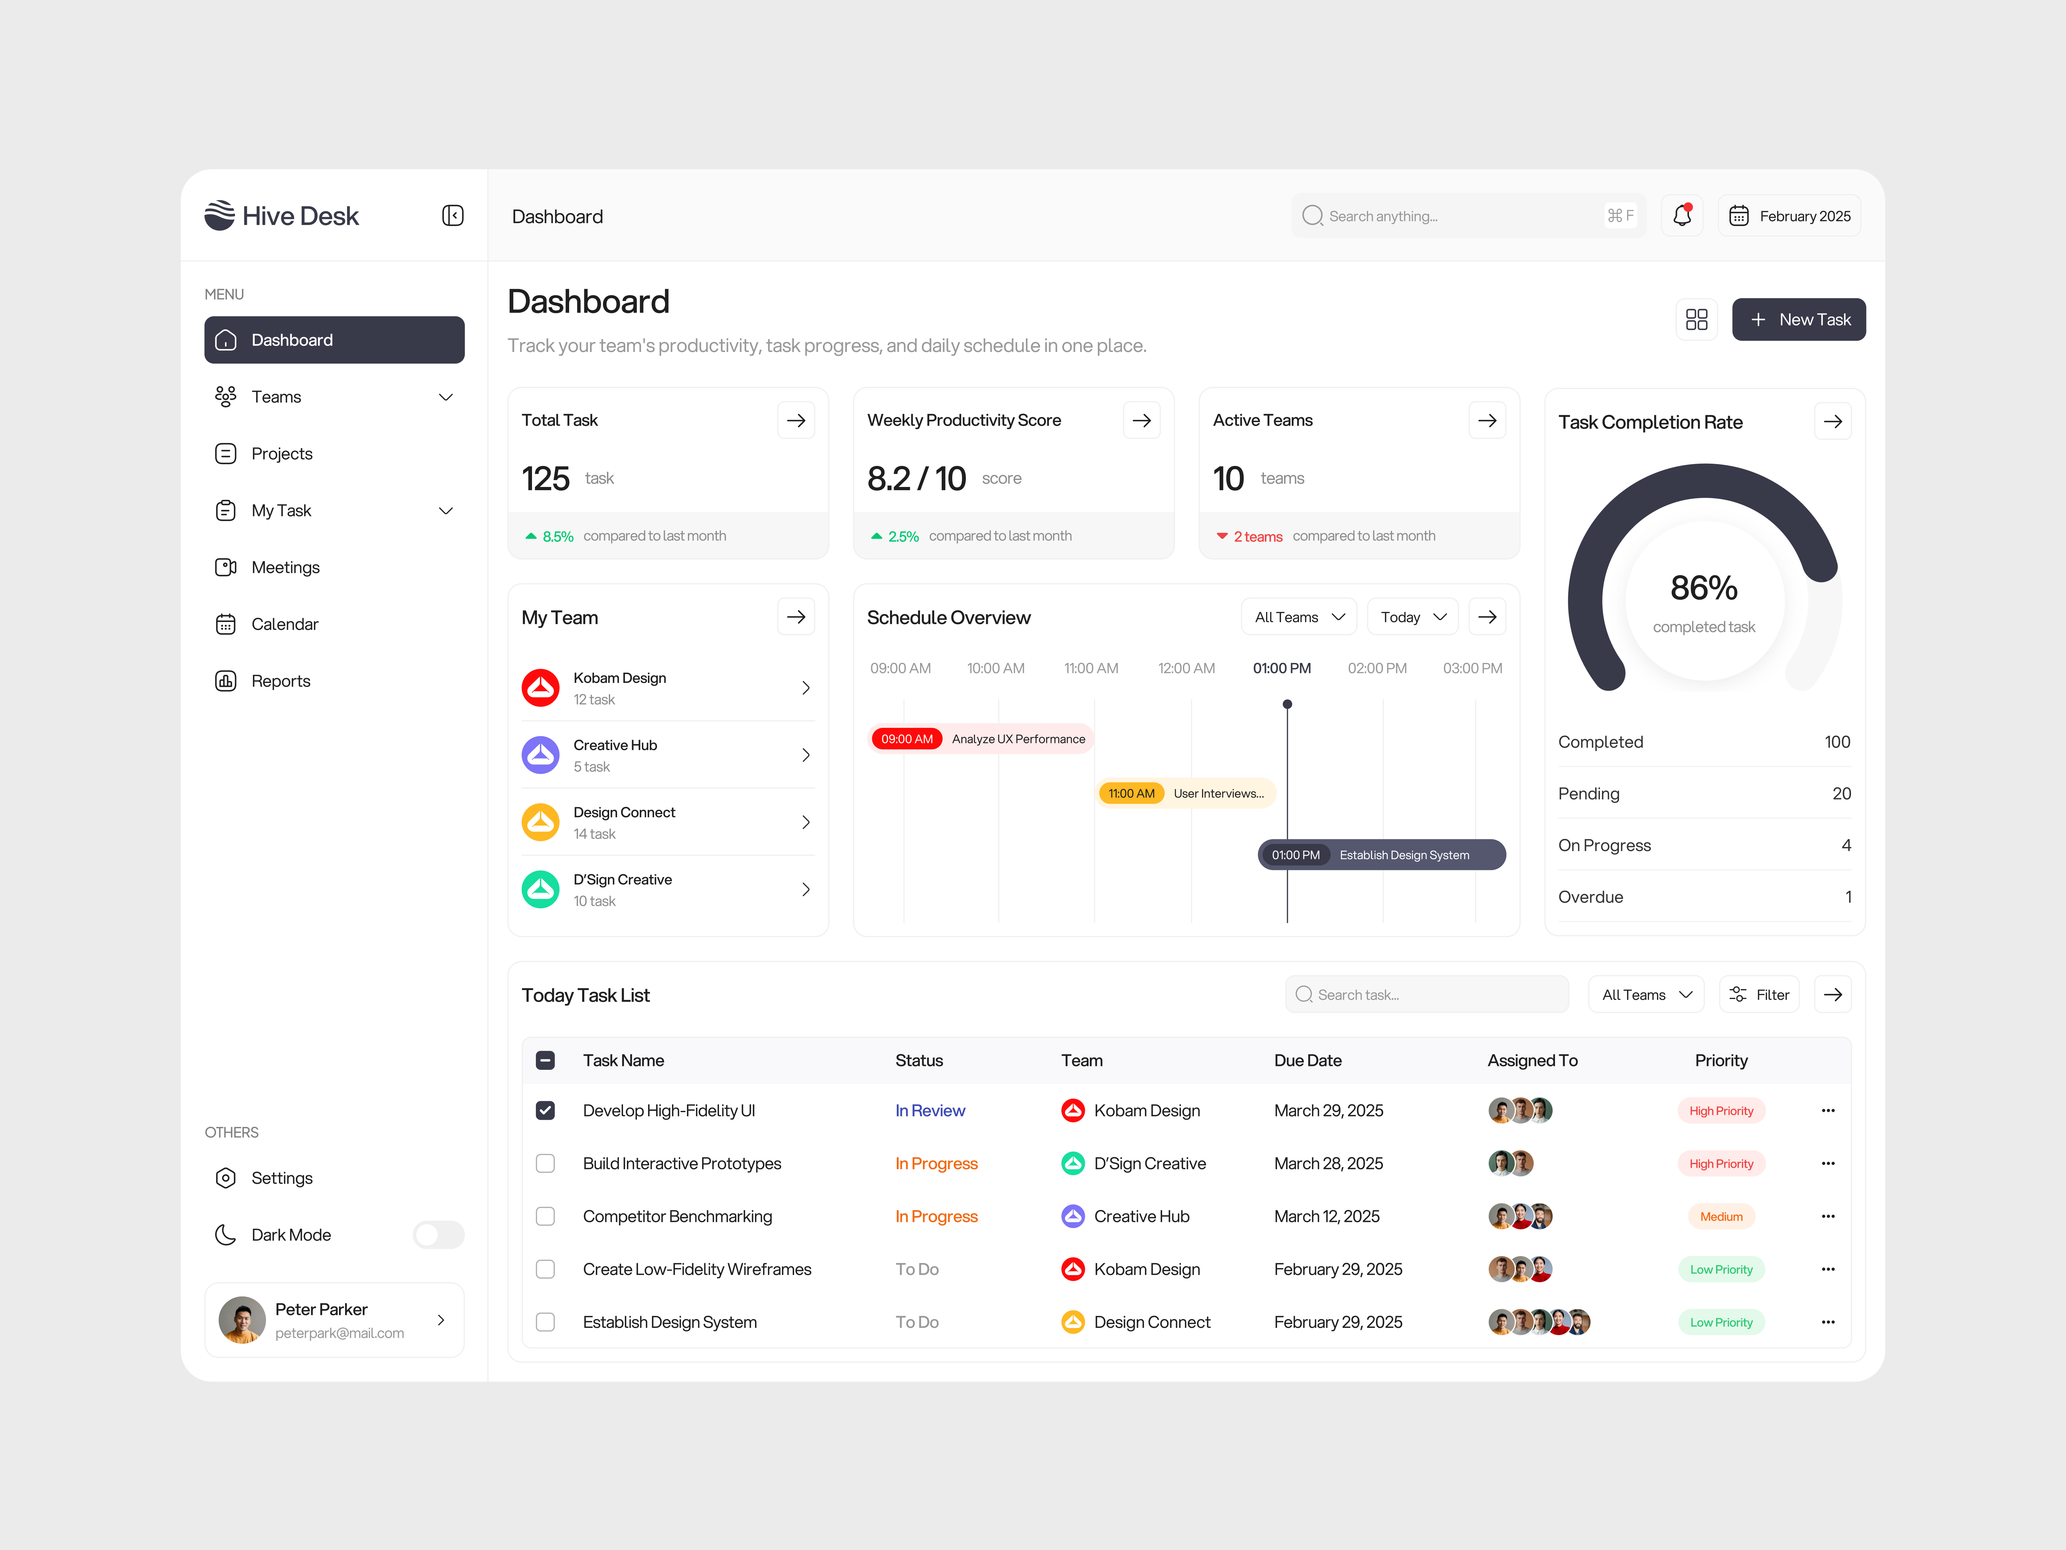This screenshot has height=1550, width=2066.
Task: Click the Search task input field
Action: tap(1426, 994)
